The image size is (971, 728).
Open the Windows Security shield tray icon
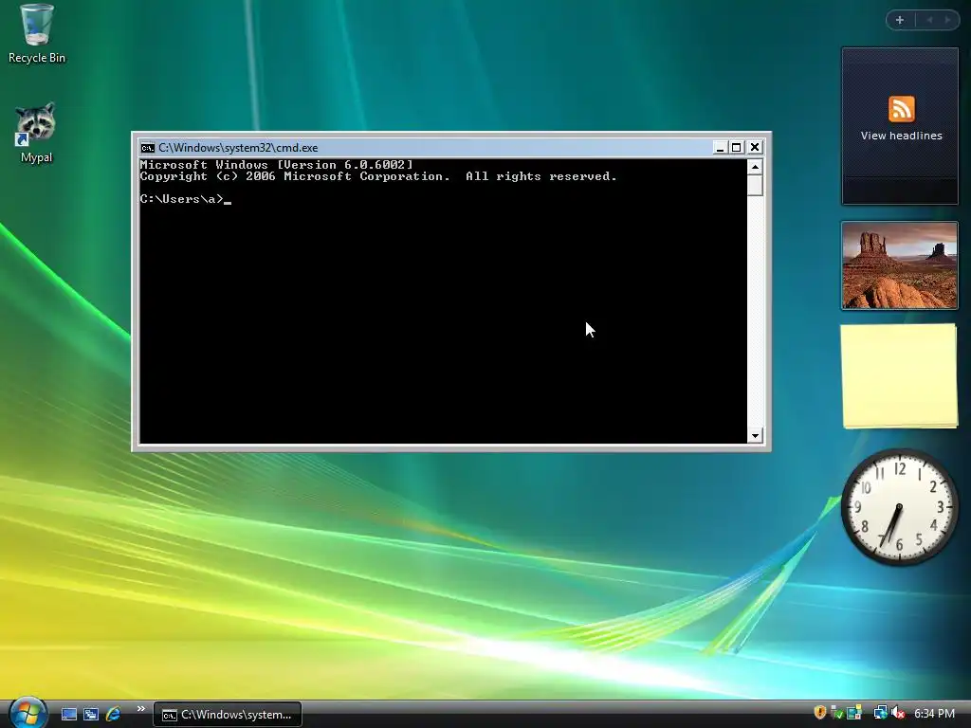pyautogui.click(x=820, y=713)
